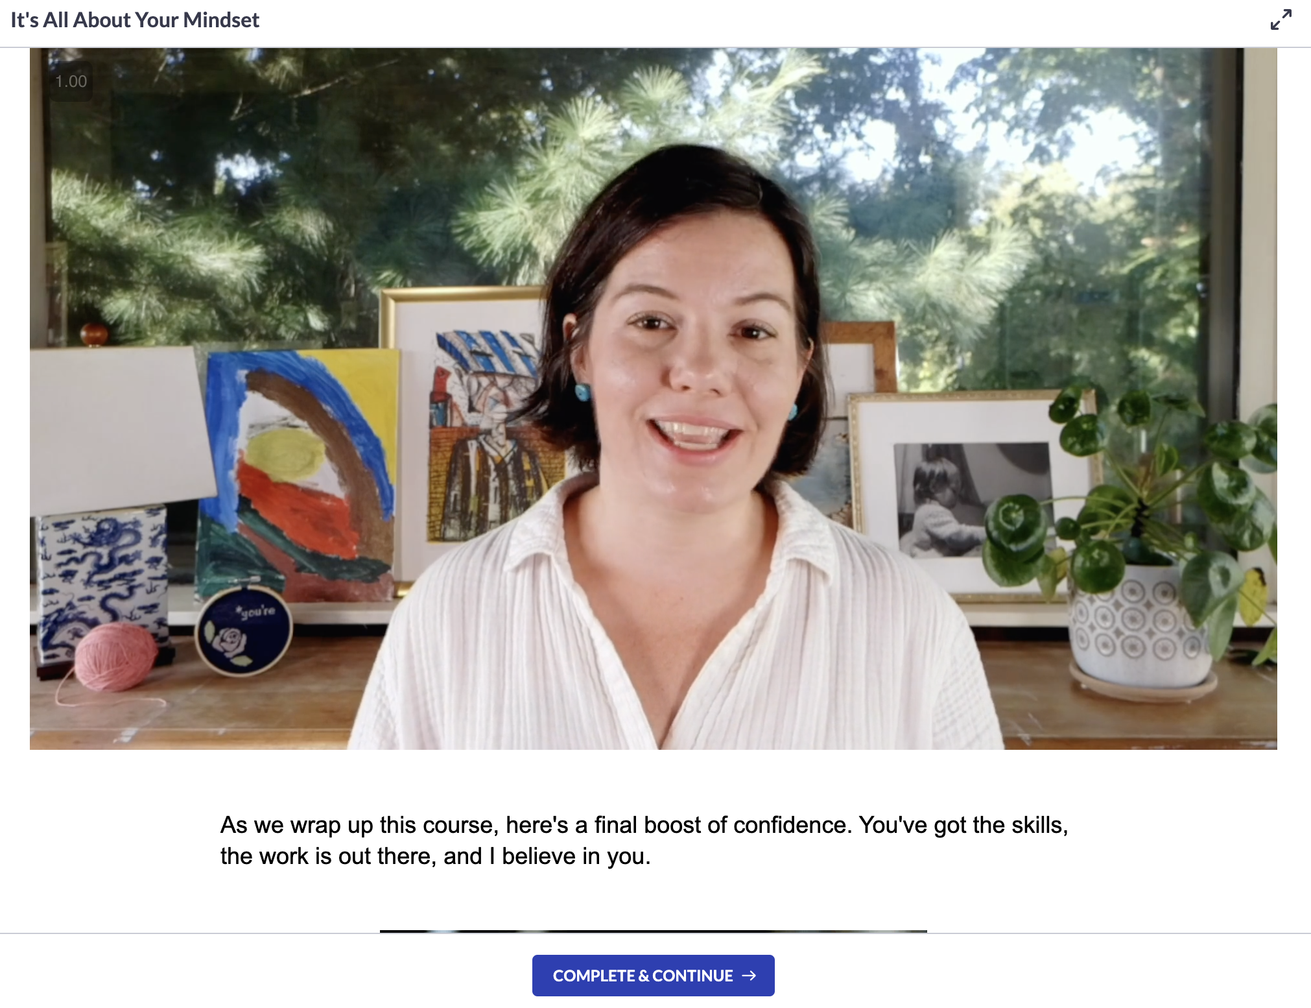Expand lesson to fullscreen with arrows icon
Image resolution: width=1311 pixels, height=1008 pixels.
[x=1281, y=19]
